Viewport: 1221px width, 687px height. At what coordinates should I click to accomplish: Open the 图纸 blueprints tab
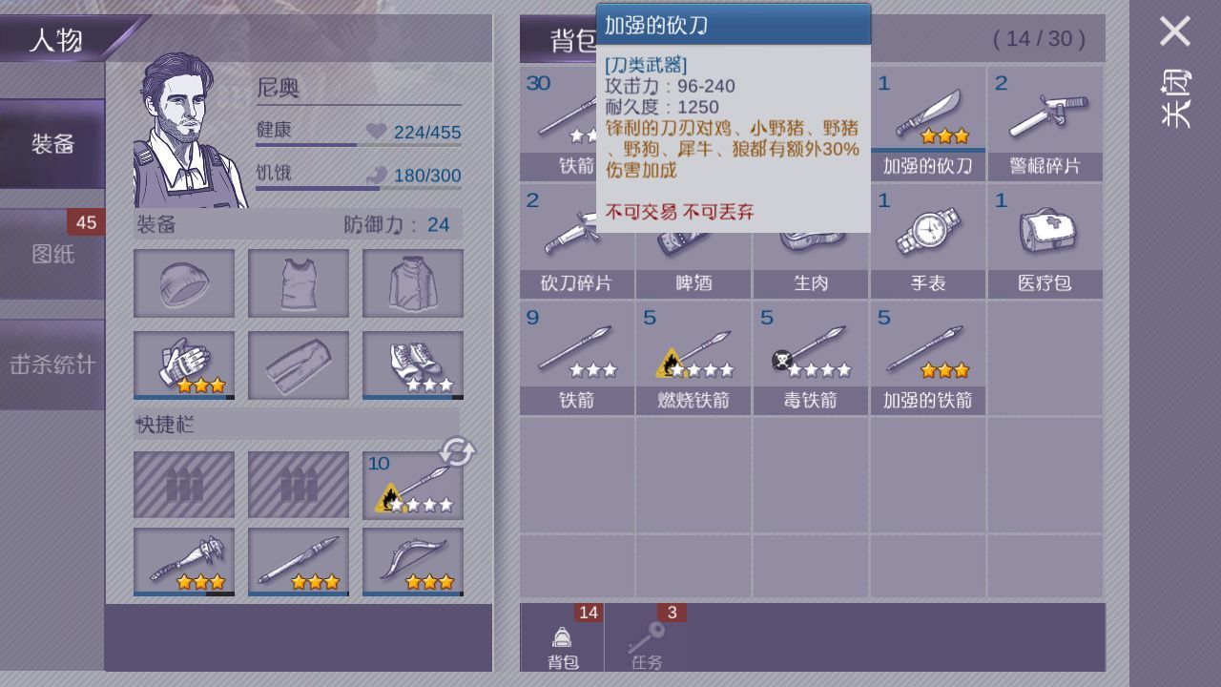[x=52, y=255]
